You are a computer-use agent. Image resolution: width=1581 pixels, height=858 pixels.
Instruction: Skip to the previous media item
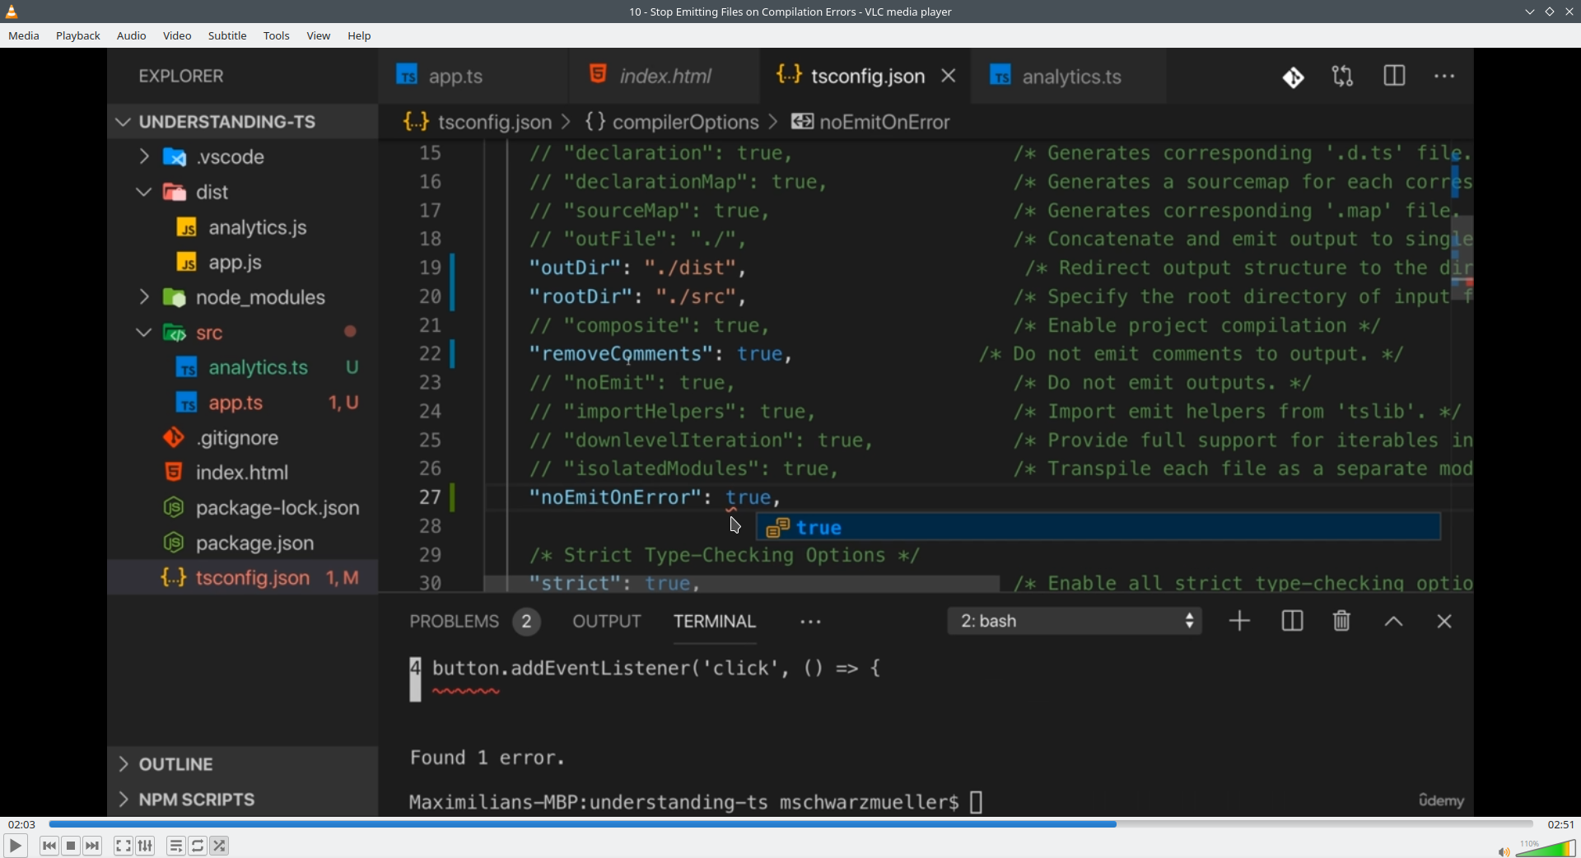pos(49,846)
